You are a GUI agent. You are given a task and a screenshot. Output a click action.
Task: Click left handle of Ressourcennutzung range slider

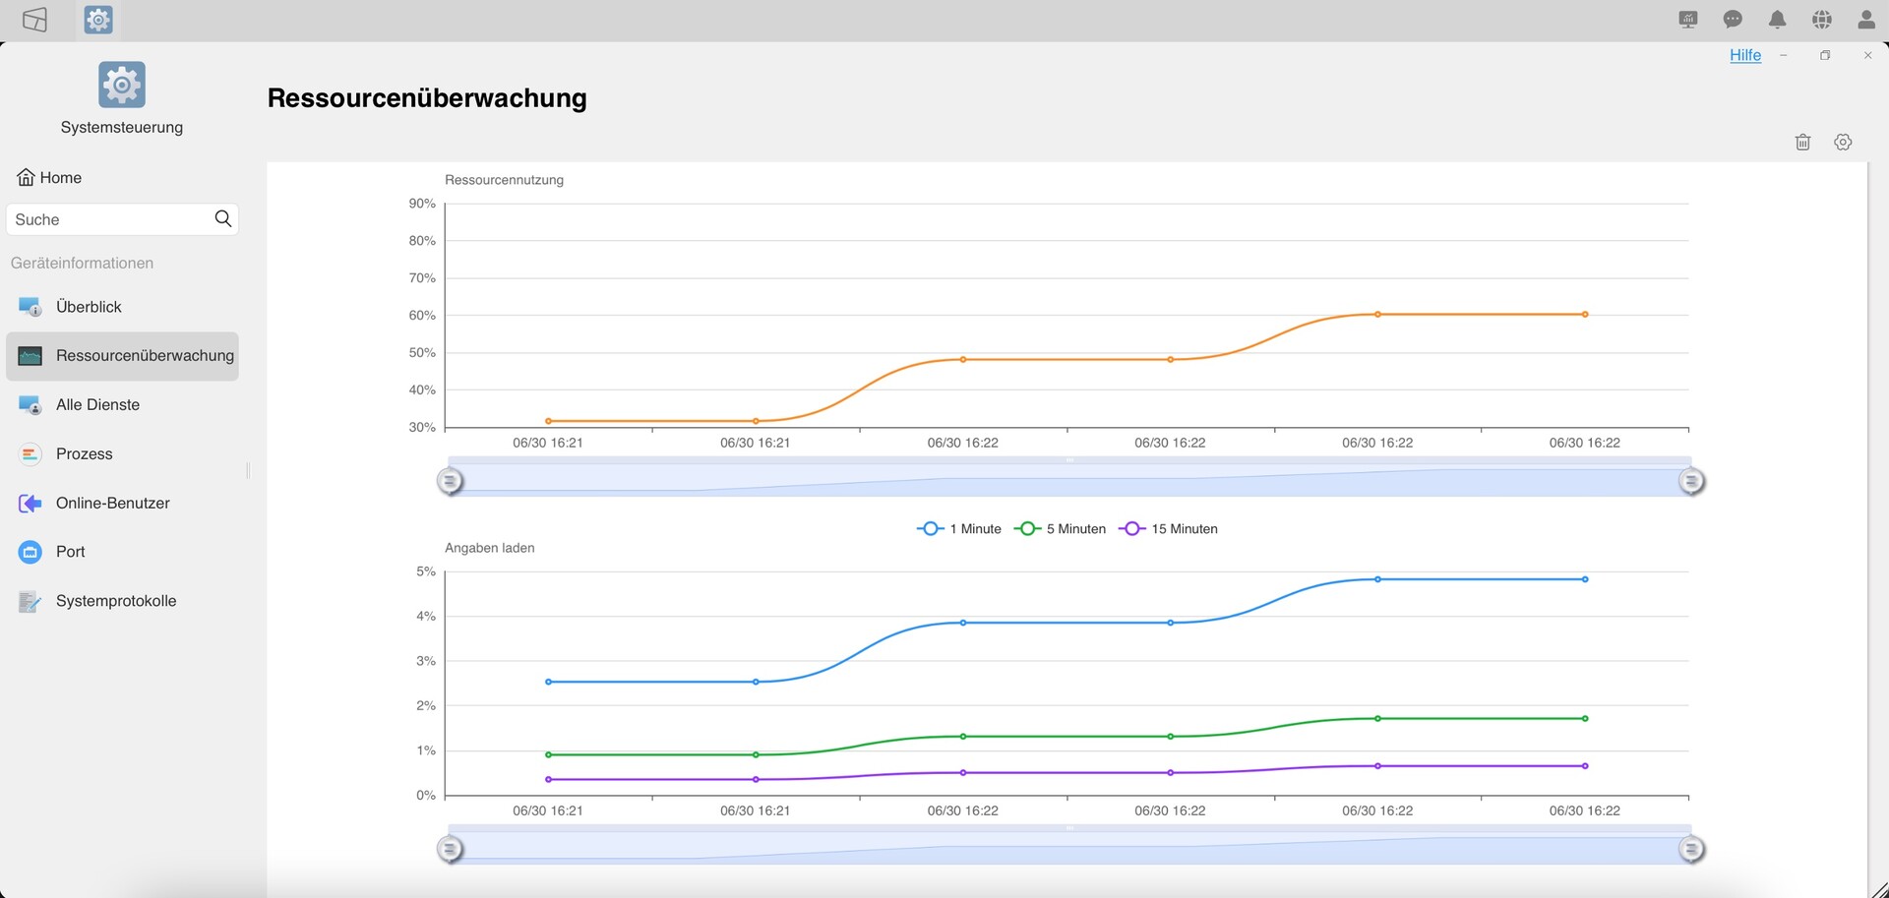click(450, 481)
